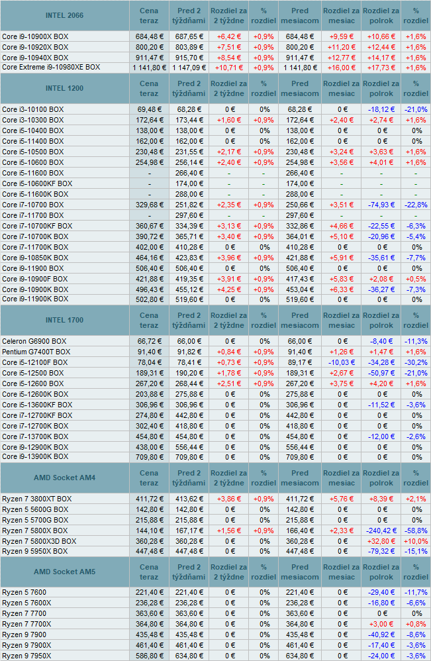Select row label Core i9-13900K BOX

pos(35,456)
